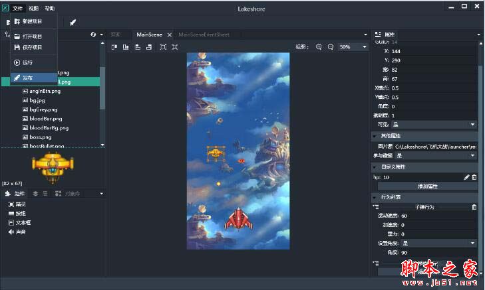
Task: Zoom in with the magnifier plus icon
Action: tap(319, 47)
